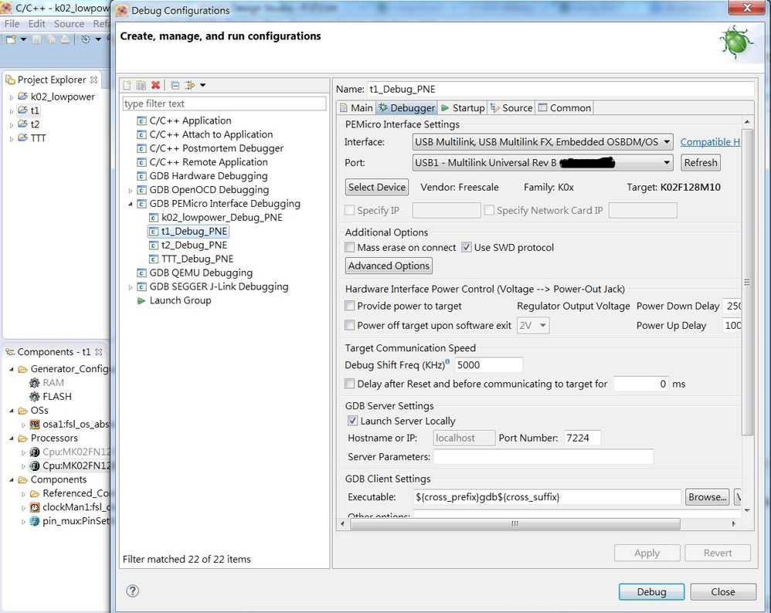Toggle Power off target upon software exit
771x613 pixels.
(x=350, y=325)
